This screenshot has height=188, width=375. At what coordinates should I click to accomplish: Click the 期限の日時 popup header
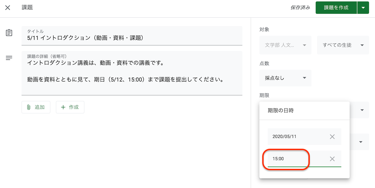click(305, 111)
